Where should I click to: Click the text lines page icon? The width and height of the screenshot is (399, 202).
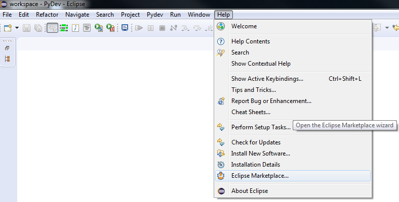(87, 28)
